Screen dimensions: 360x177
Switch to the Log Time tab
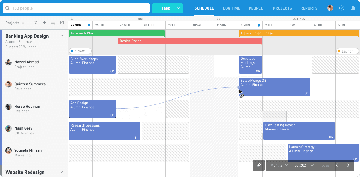pos(231,8)
